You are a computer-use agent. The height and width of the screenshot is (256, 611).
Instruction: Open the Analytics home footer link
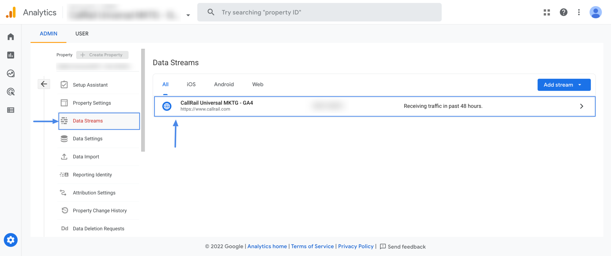pyautogui.click(x=267, y=246)
